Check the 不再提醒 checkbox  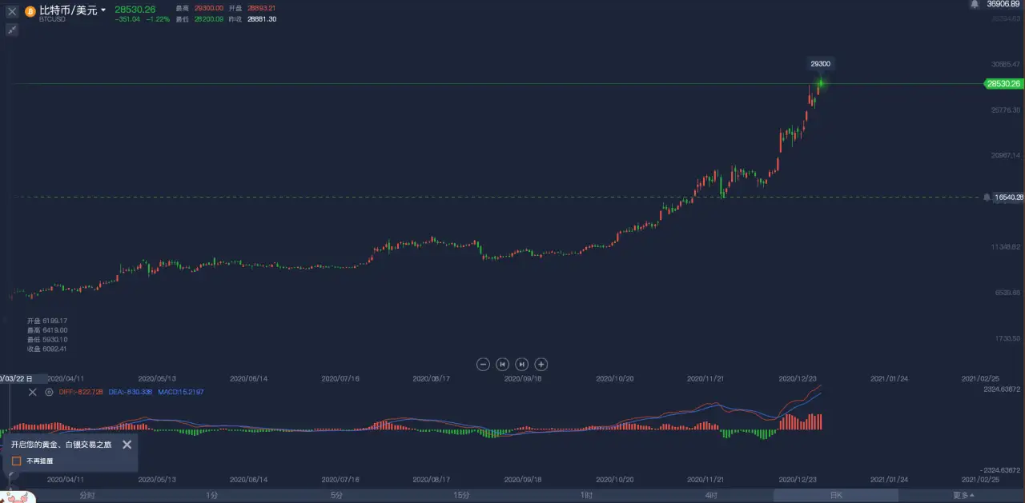tap(16, 461)
